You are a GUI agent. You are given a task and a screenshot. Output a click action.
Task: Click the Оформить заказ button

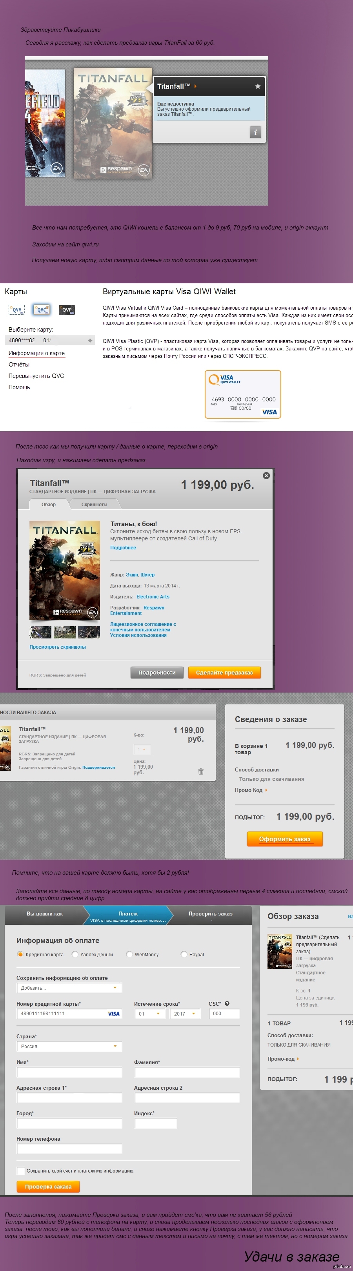click(284, 839)
